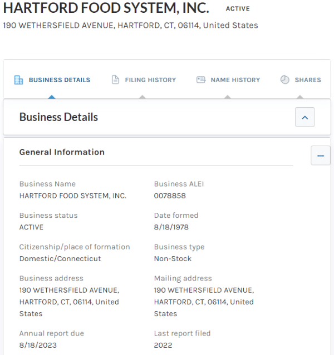Click the building icon beside Business Details
Screen dimensions: 334x355
(18, 80)
